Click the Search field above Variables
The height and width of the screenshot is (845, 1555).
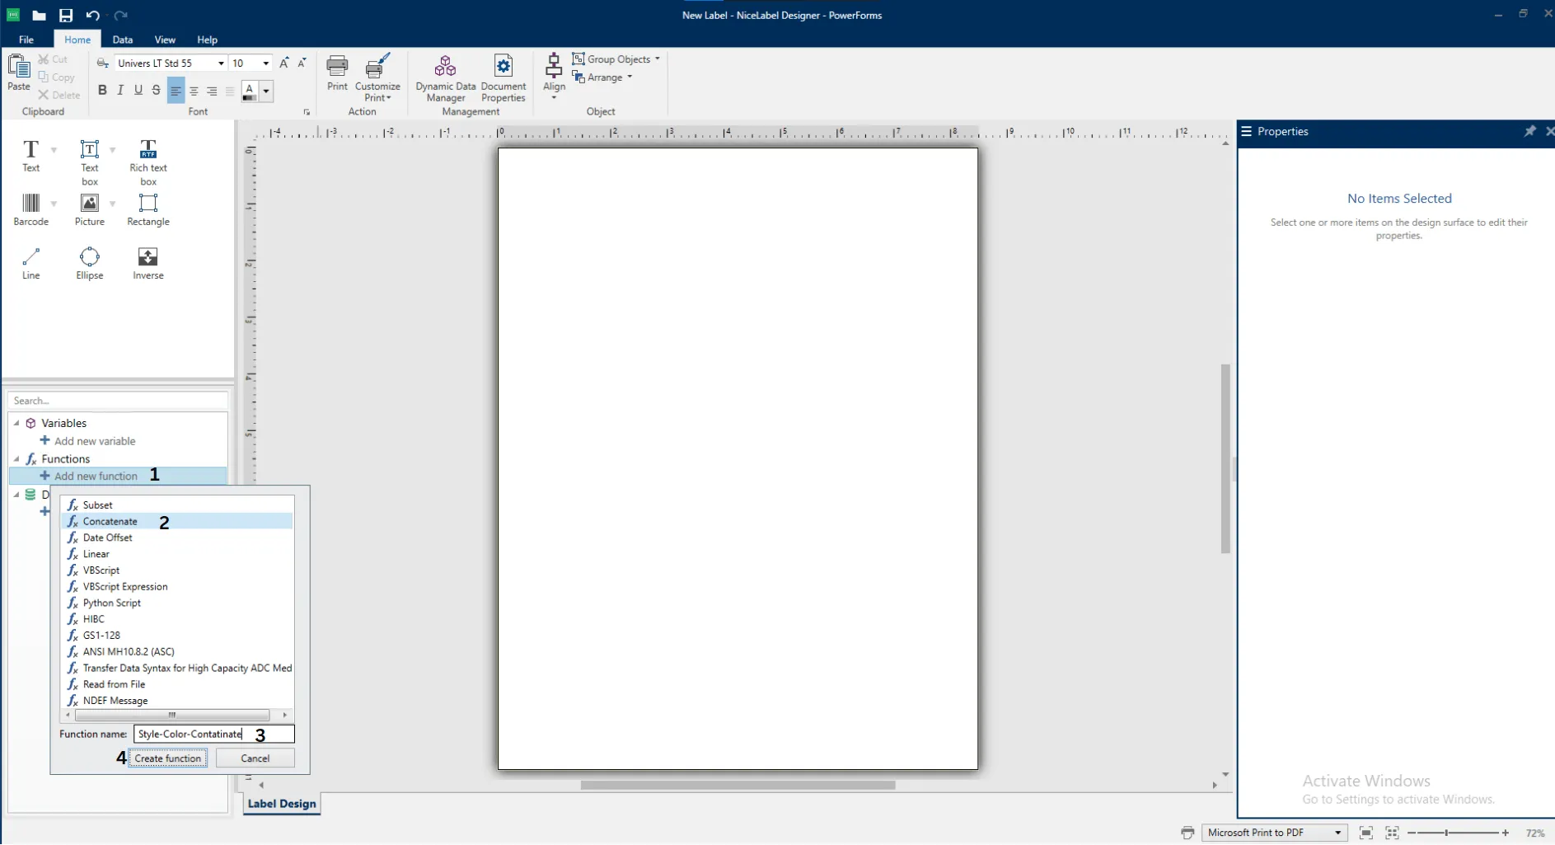pyautogui.click(x=115, y=401)
